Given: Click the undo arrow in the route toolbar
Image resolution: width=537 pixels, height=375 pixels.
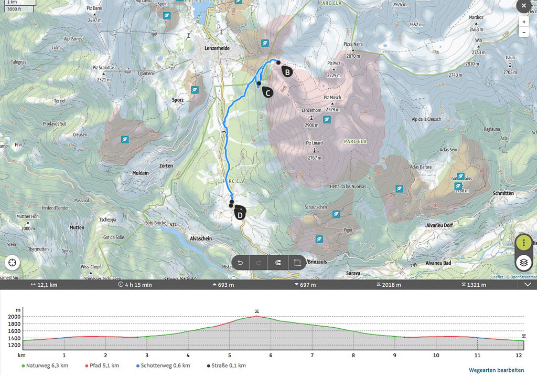Looking at the screenshot, I should point(240,263).
